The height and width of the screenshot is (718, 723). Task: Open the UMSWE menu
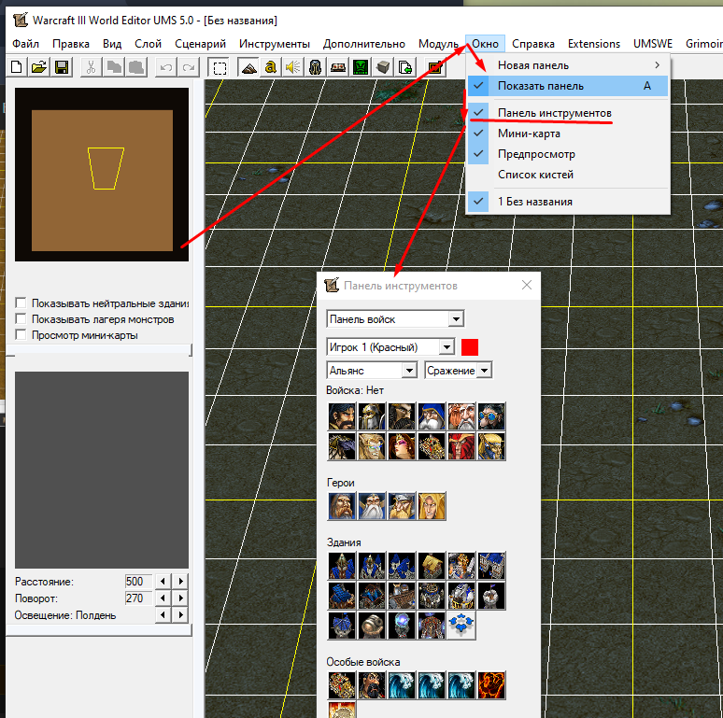pos(652,44)
